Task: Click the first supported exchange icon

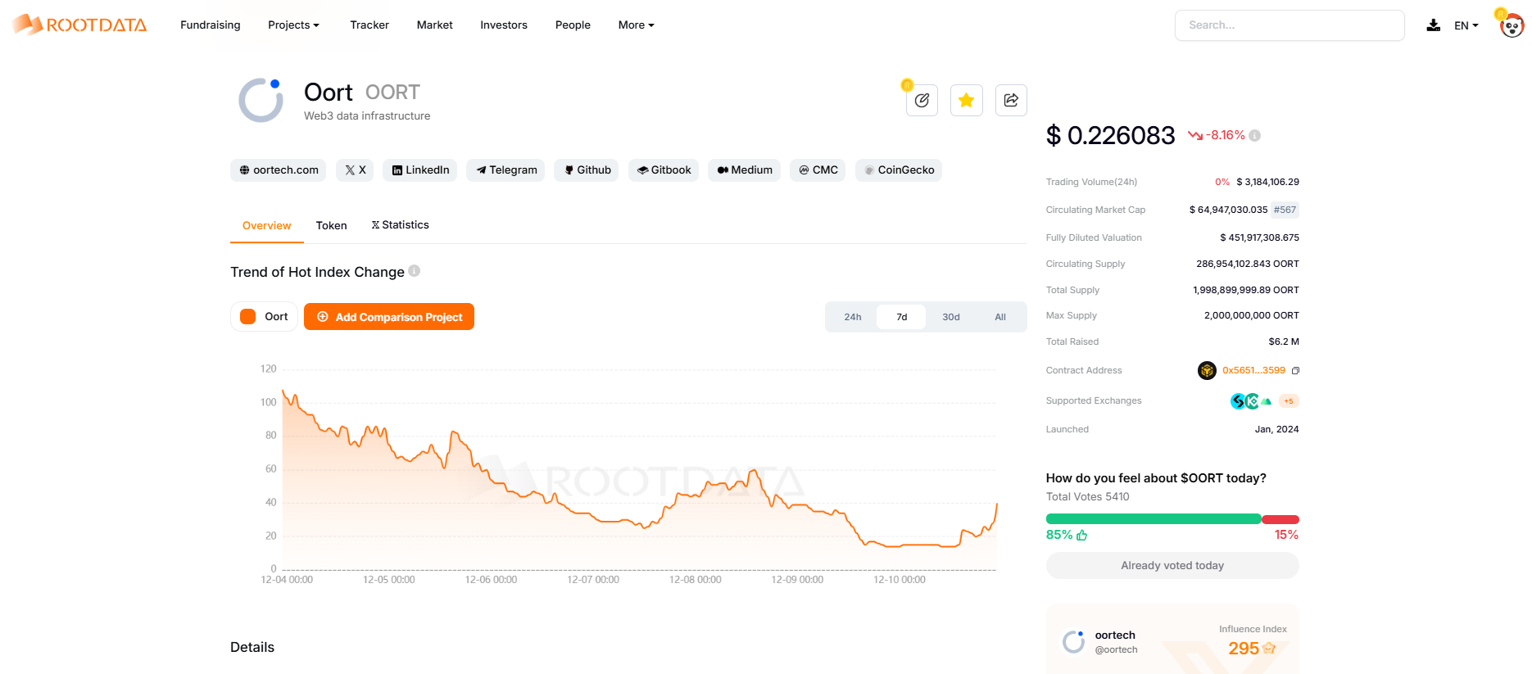Action: click(1238, 401)
